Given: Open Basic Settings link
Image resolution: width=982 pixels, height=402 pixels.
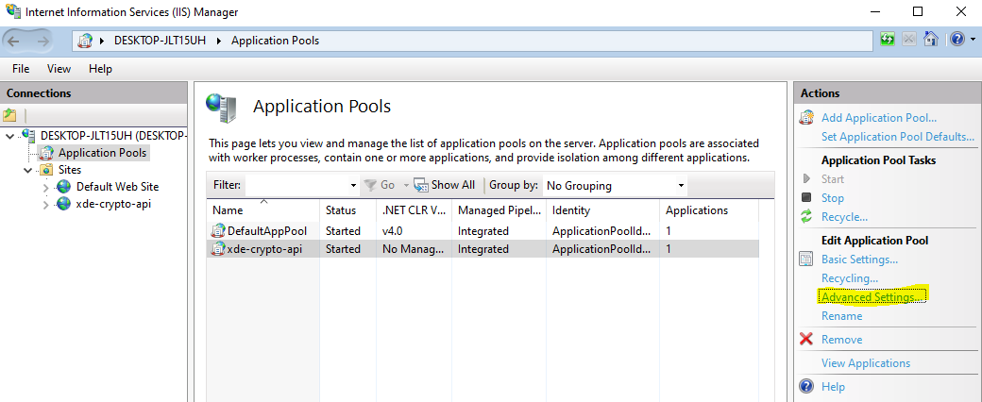Looking at the screenshot, I should pos(860,260).
